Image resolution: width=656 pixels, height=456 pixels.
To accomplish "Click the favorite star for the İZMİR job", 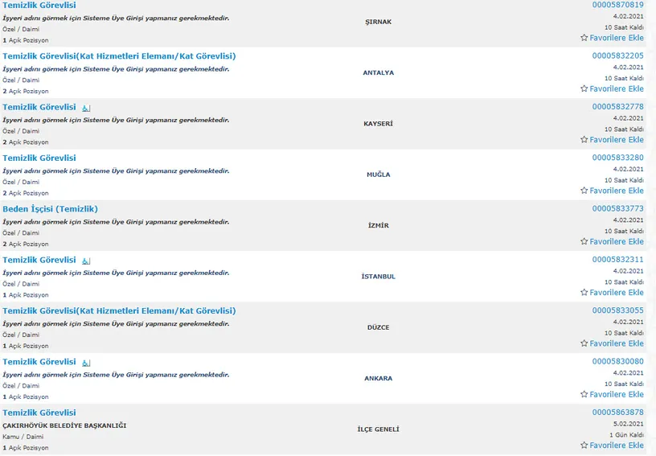I will click(584, 241).
